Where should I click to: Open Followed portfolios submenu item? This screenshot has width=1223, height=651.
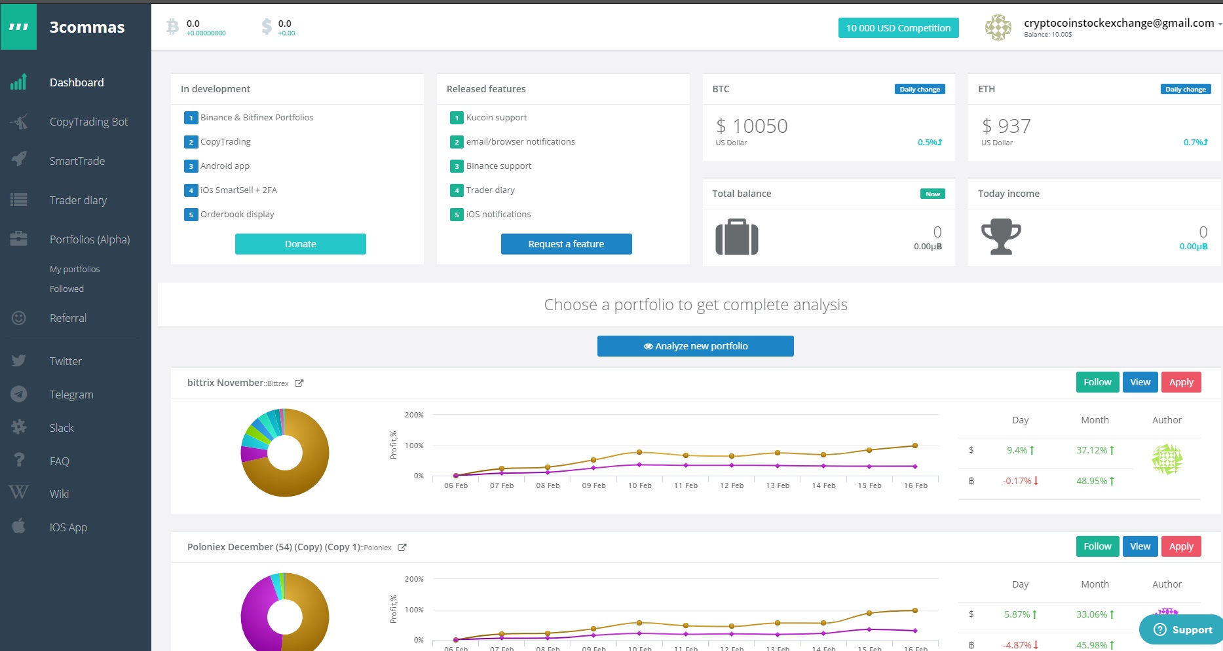[67, 289]
